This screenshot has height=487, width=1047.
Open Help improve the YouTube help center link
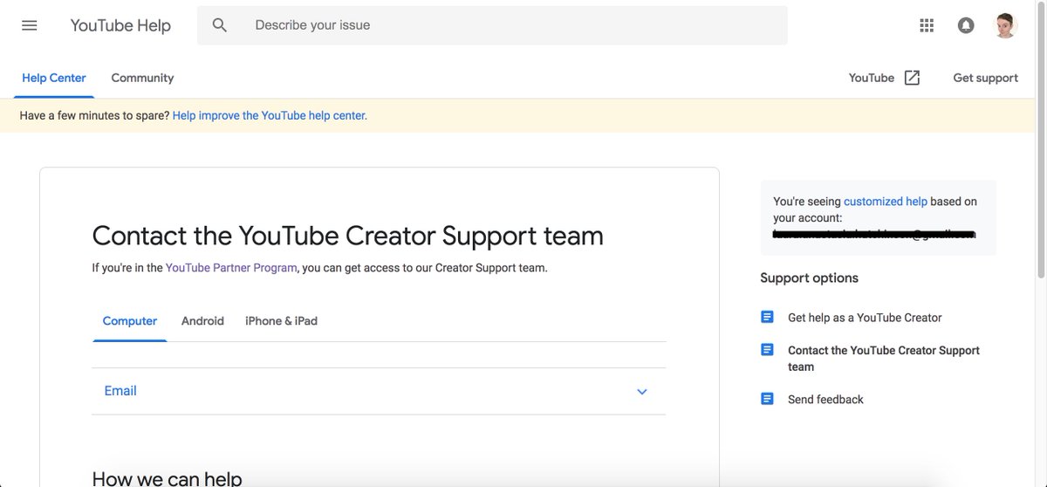270,115
